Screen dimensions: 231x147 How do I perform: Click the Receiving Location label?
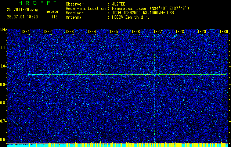coord(86,8)
